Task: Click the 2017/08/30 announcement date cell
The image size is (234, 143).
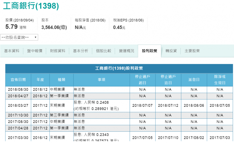Action: [x=18, y=122]
